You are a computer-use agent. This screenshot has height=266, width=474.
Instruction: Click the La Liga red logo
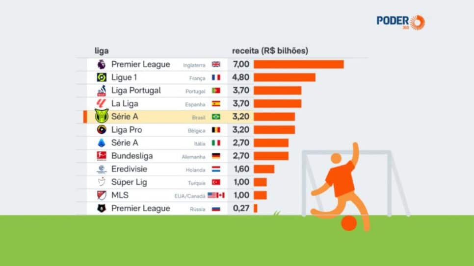[x=102, y=103]
